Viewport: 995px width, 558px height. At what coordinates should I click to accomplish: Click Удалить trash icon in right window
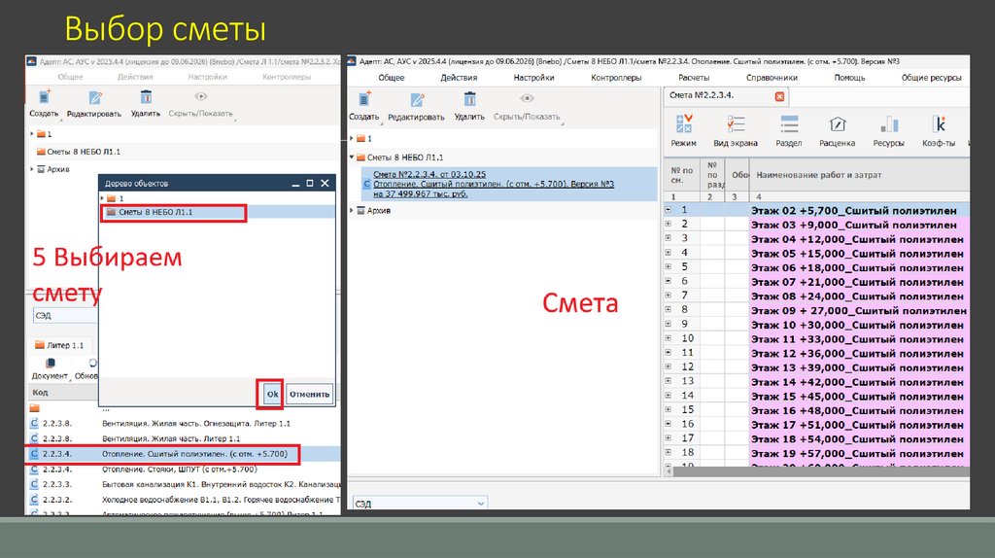[469, 99]
